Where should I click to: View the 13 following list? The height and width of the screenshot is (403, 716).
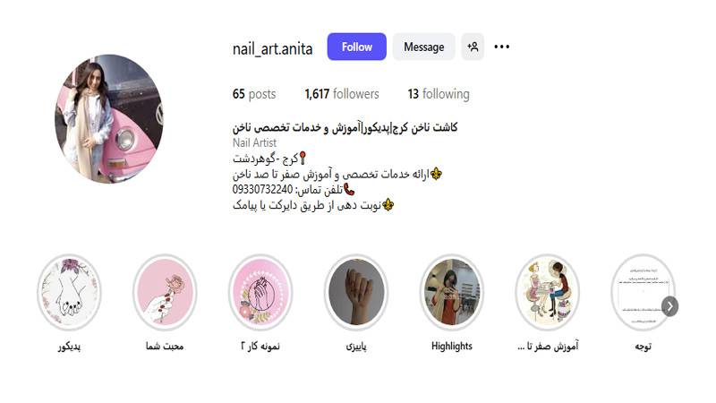tap(439, 94)
